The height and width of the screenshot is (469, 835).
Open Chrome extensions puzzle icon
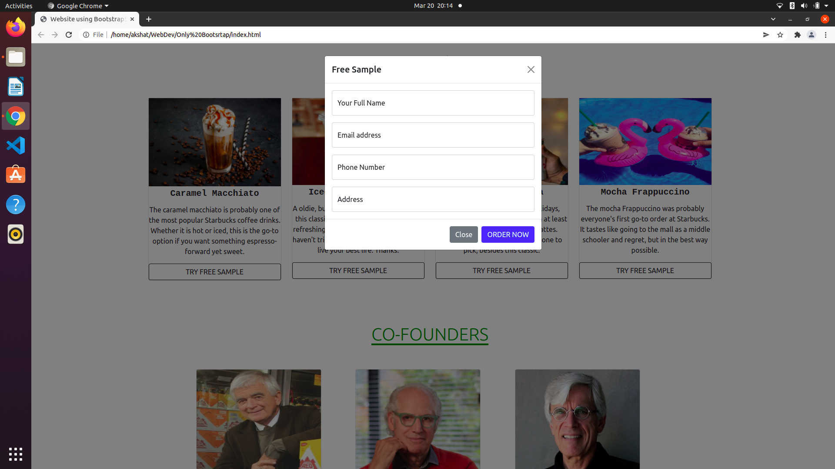797,35
